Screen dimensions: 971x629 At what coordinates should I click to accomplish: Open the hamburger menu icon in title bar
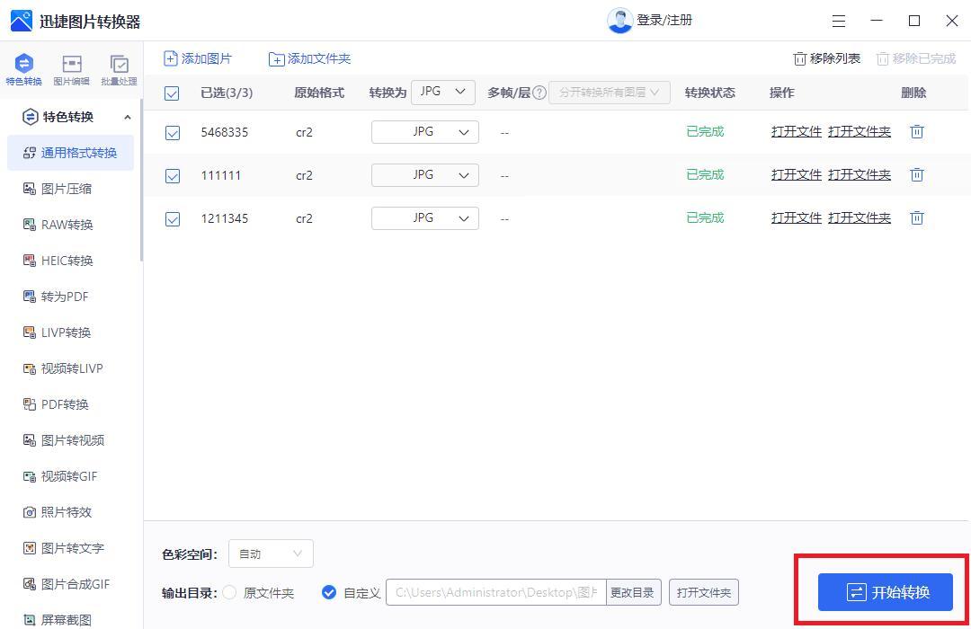(x=838, y=21)
